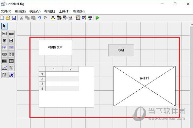
Task: Pick the Button Group component tool
Action: 5,75
